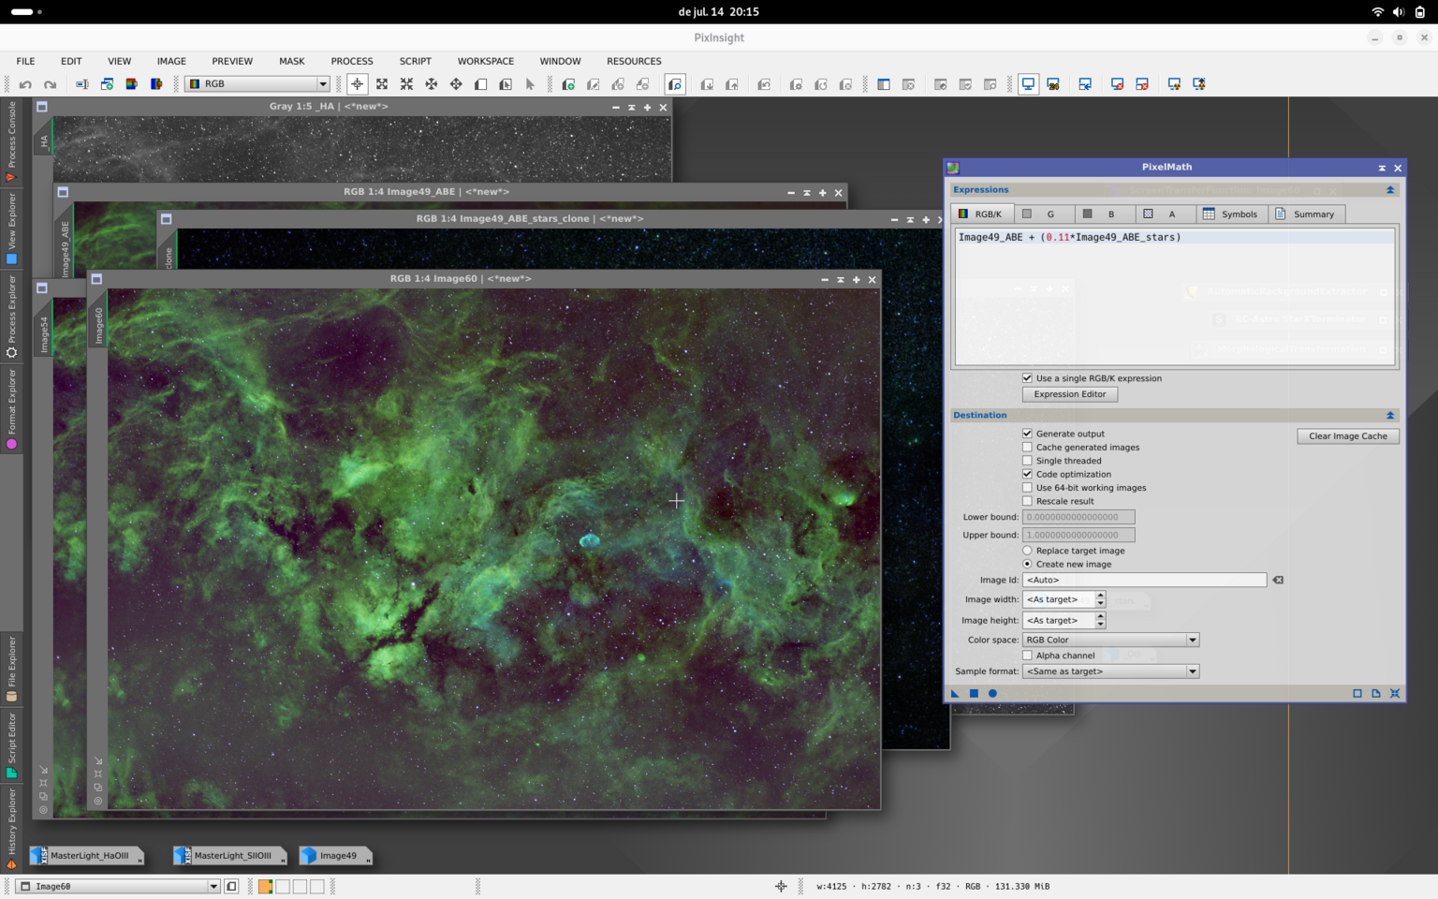Open the SCRIPT menu
This screenshot has width=1438, height=899.
tap(415, 62)
